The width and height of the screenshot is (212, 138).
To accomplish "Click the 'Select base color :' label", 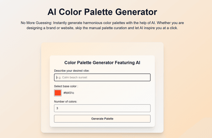I will 66,86.
